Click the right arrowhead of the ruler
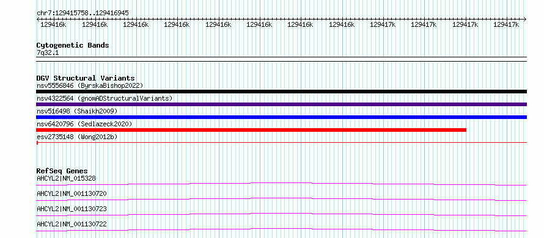This screenshot has height=238, width=544. click(x=525, y=19)
